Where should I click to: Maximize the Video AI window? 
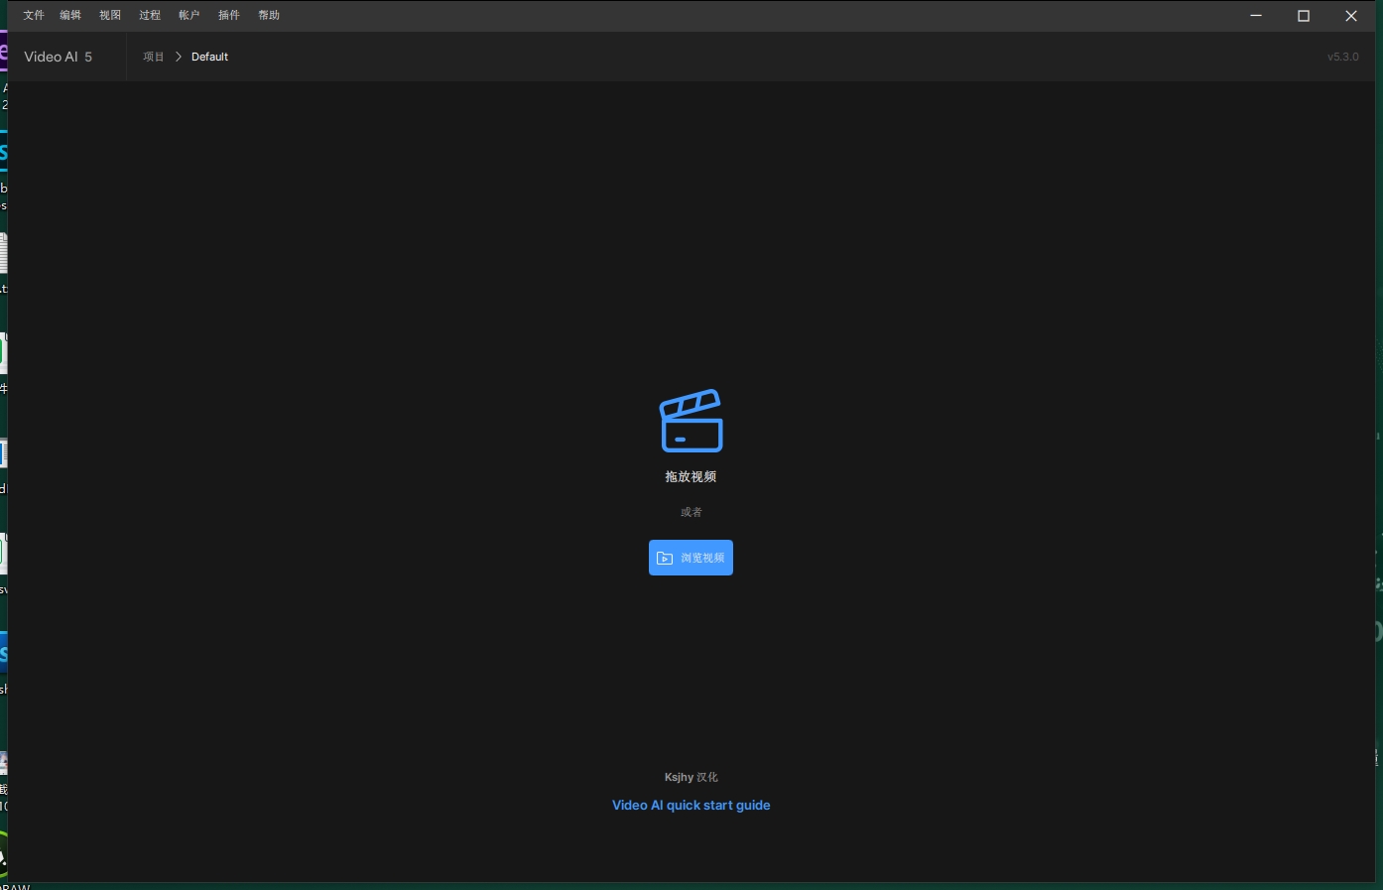1304,16
